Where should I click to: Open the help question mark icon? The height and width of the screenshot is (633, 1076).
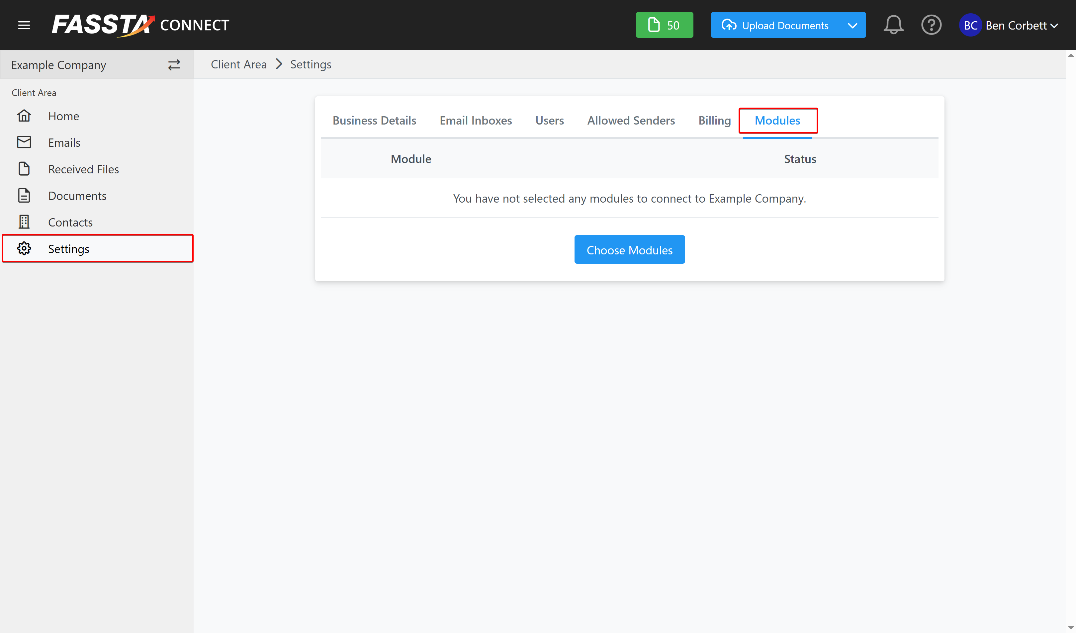pos(931,25)
